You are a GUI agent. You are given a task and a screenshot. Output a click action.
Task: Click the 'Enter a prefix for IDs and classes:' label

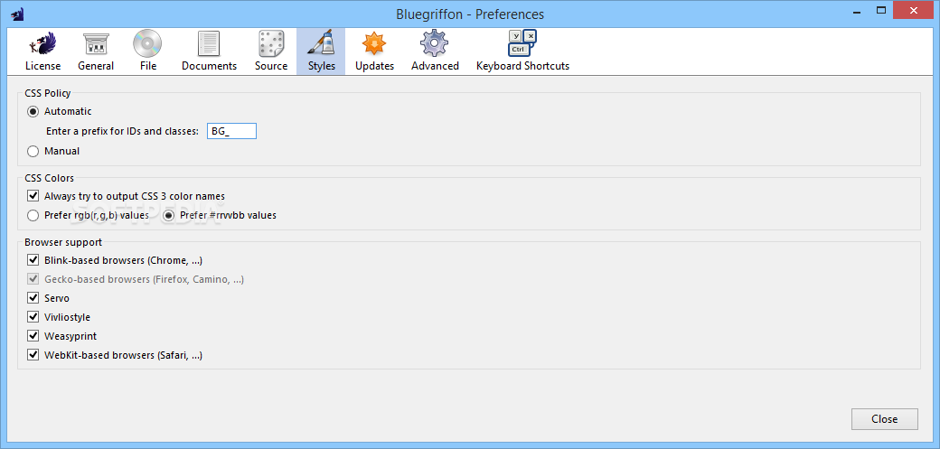122,131
